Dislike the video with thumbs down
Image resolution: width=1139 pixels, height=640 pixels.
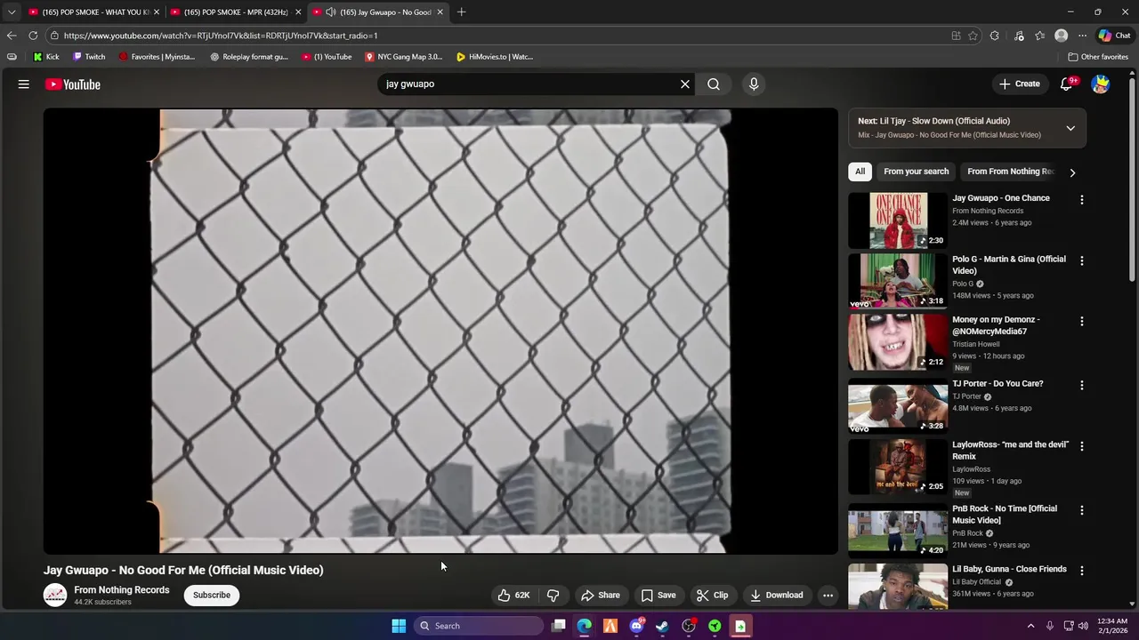tap(553, 596)
